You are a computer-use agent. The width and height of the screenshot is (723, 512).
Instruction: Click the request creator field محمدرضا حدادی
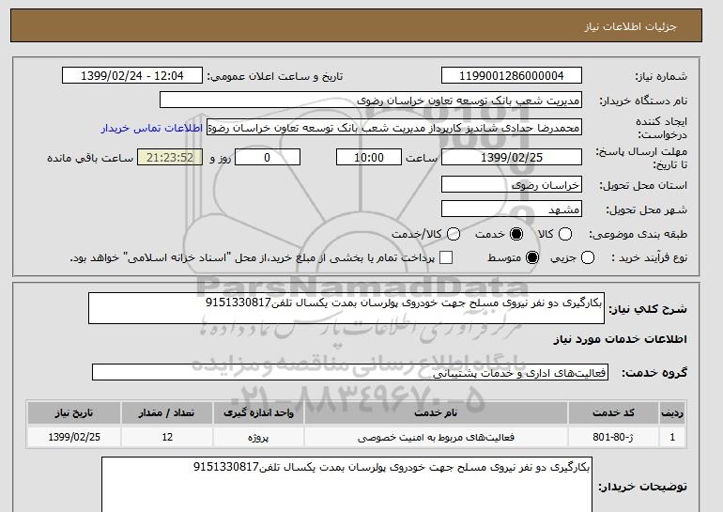394,128
